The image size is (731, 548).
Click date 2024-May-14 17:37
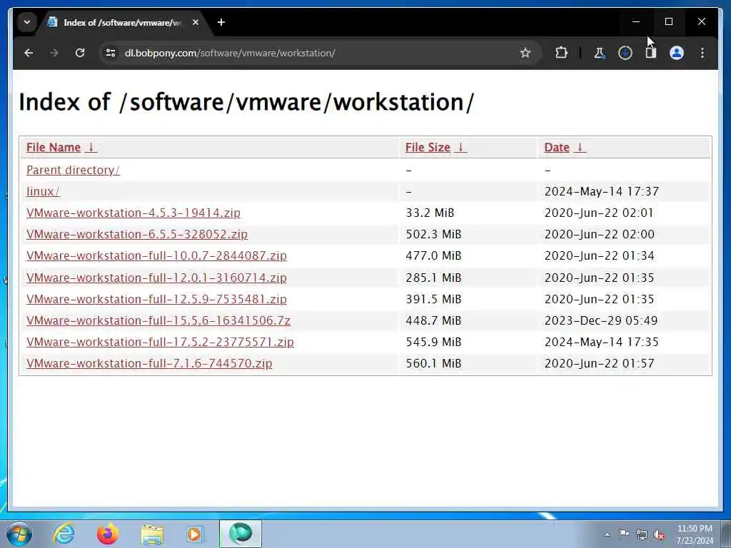point(601,191)
